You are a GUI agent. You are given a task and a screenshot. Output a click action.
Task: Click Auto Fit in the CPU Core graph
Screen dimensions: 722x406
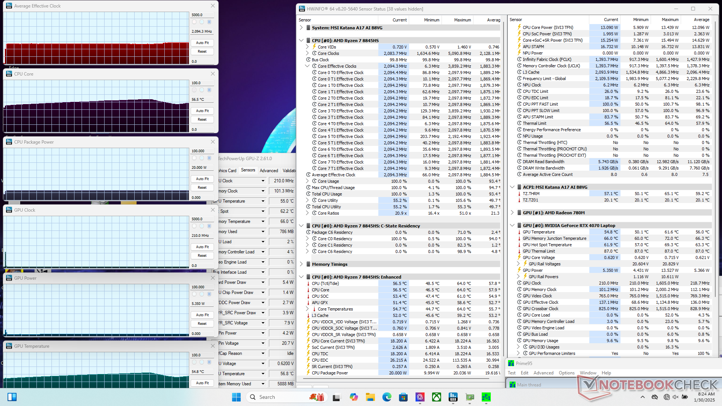[202, 111]
